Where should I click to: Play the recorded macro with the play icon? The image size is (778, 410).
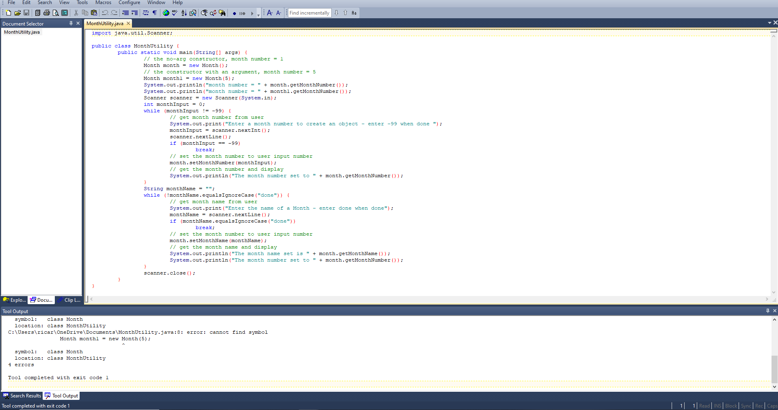click(253, 13)
